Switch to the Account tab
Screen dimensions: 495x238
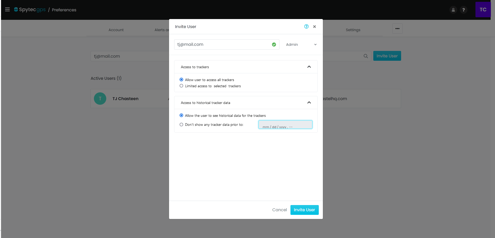coord(116,30)
